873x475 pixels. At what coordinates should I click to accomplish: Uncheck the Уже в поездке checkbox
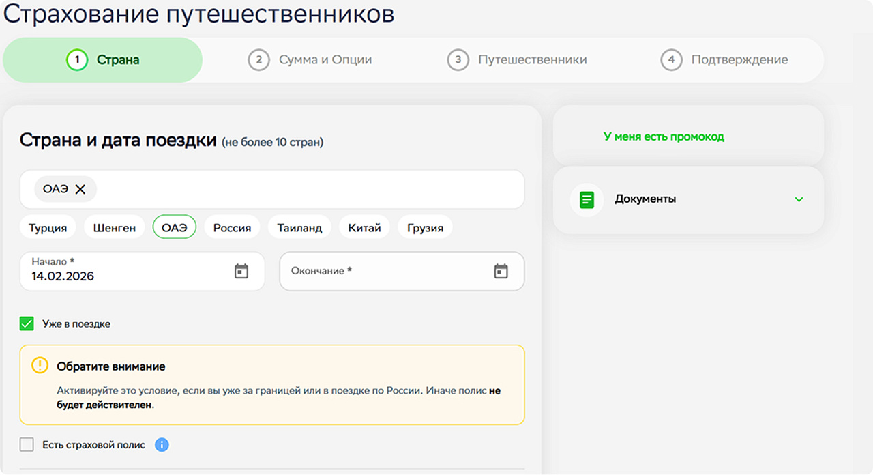coord(27,323)
